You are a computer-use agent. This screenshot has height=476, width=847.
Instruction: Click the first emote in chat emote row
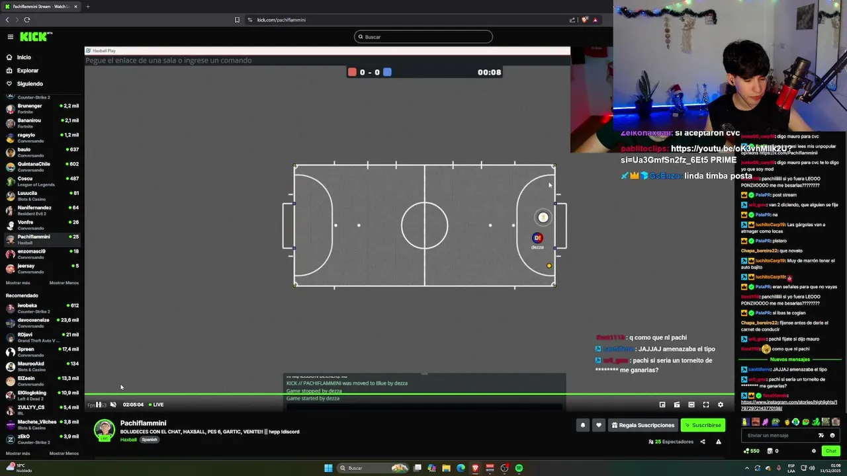(x=745, y=422)
